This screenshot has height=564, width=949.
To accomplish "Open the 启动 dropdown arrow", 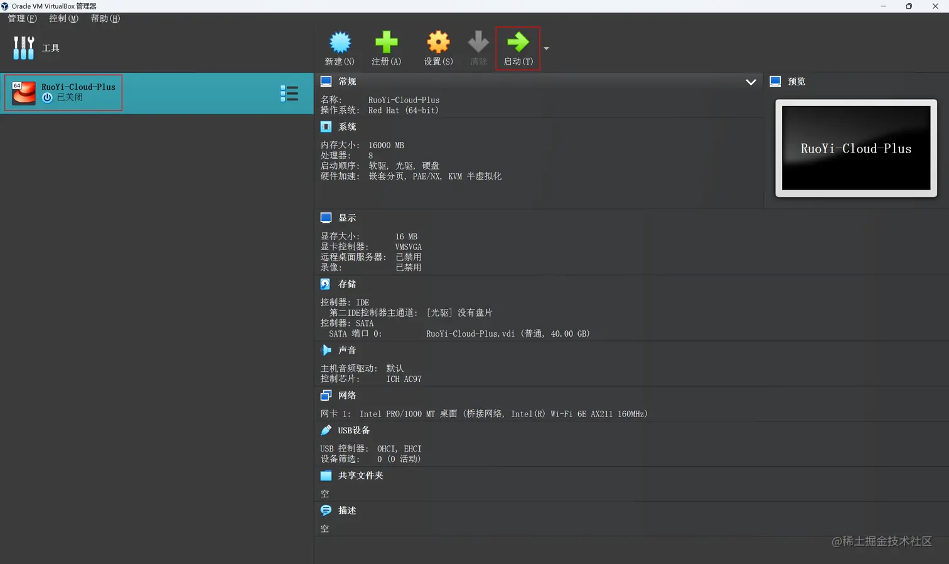I will pyautogui.click(x=546, y=48).
